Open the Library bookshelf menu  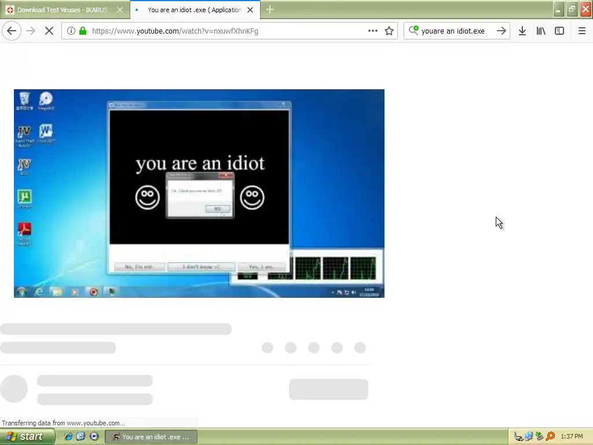point(541,31)
